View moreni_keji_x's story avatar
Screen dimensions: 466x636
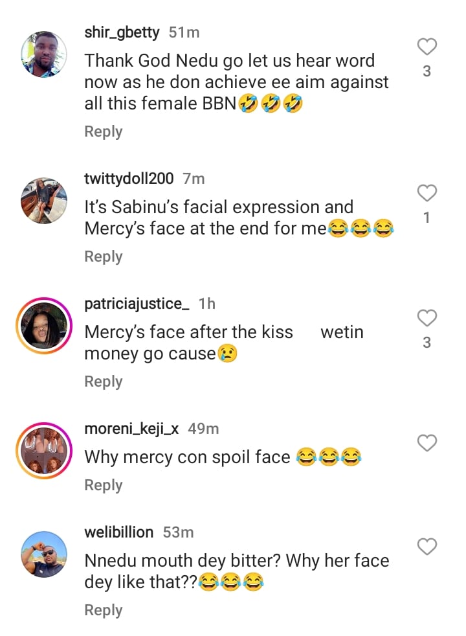(x=45, y=451)
